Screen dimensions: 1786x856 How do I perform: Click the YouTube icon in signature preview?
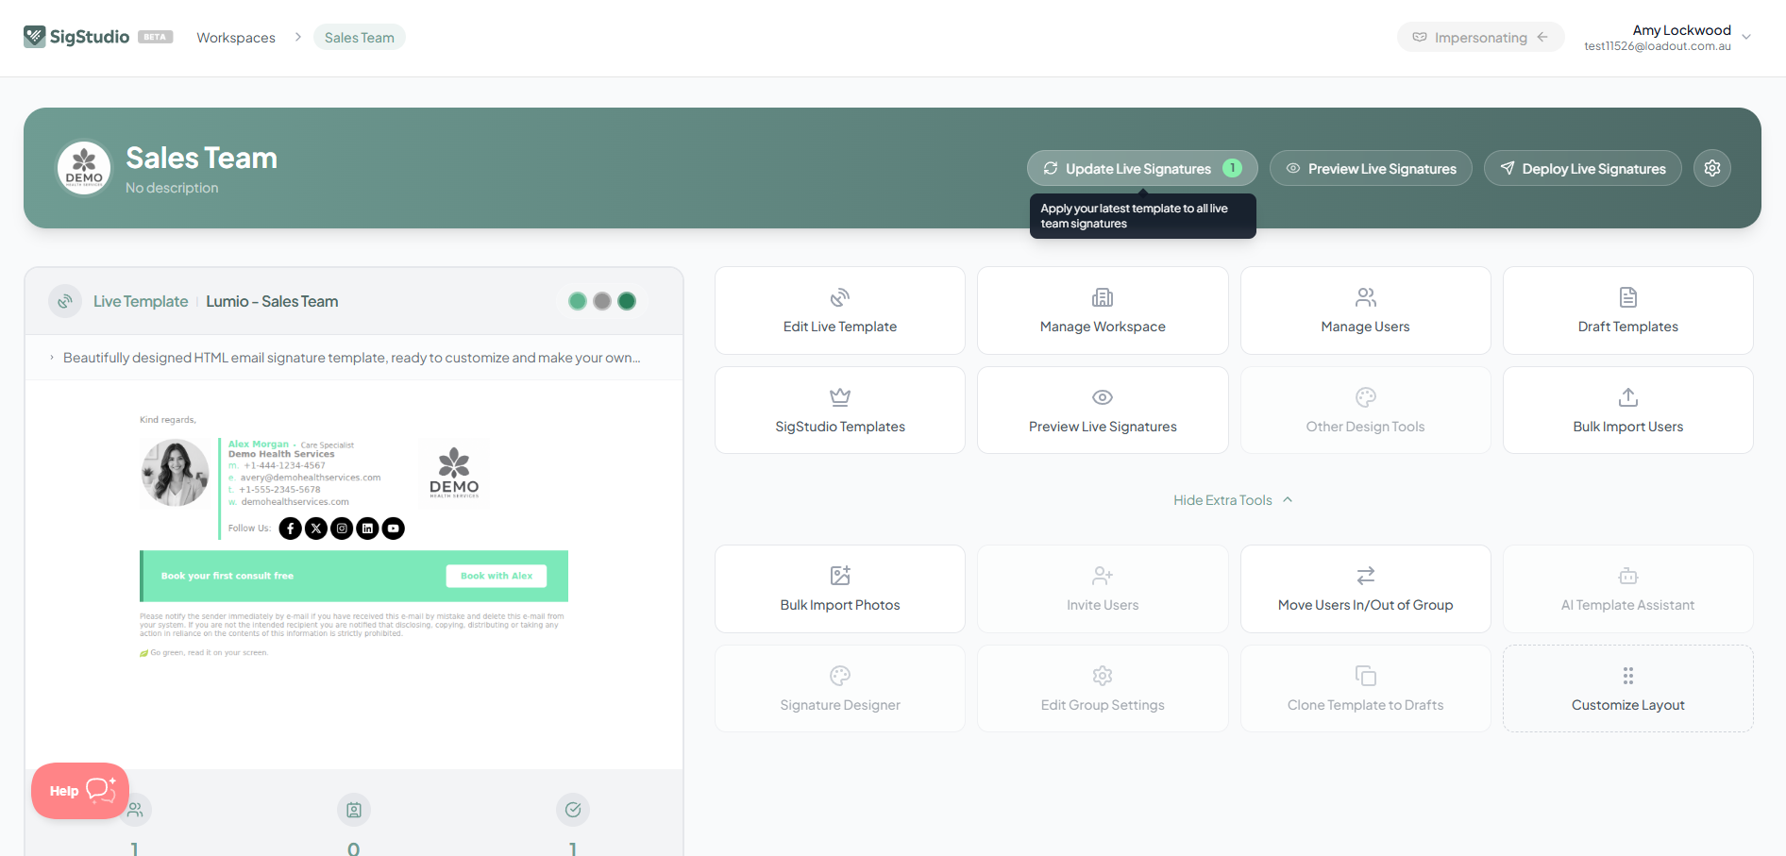(x=393, y=529)
